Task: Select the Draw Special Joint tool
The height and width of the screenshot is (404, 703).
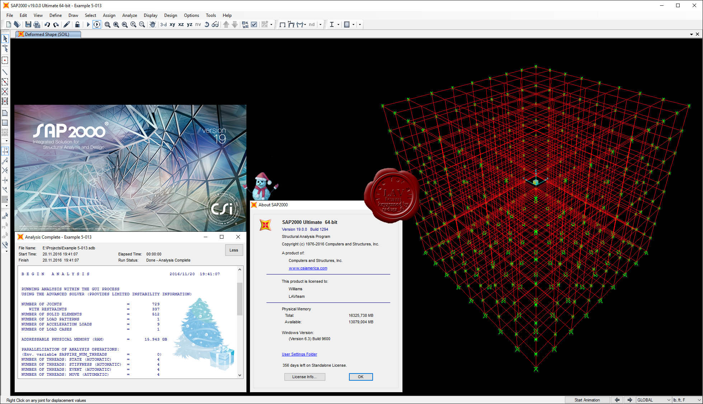Action: (x=5, y=60)
